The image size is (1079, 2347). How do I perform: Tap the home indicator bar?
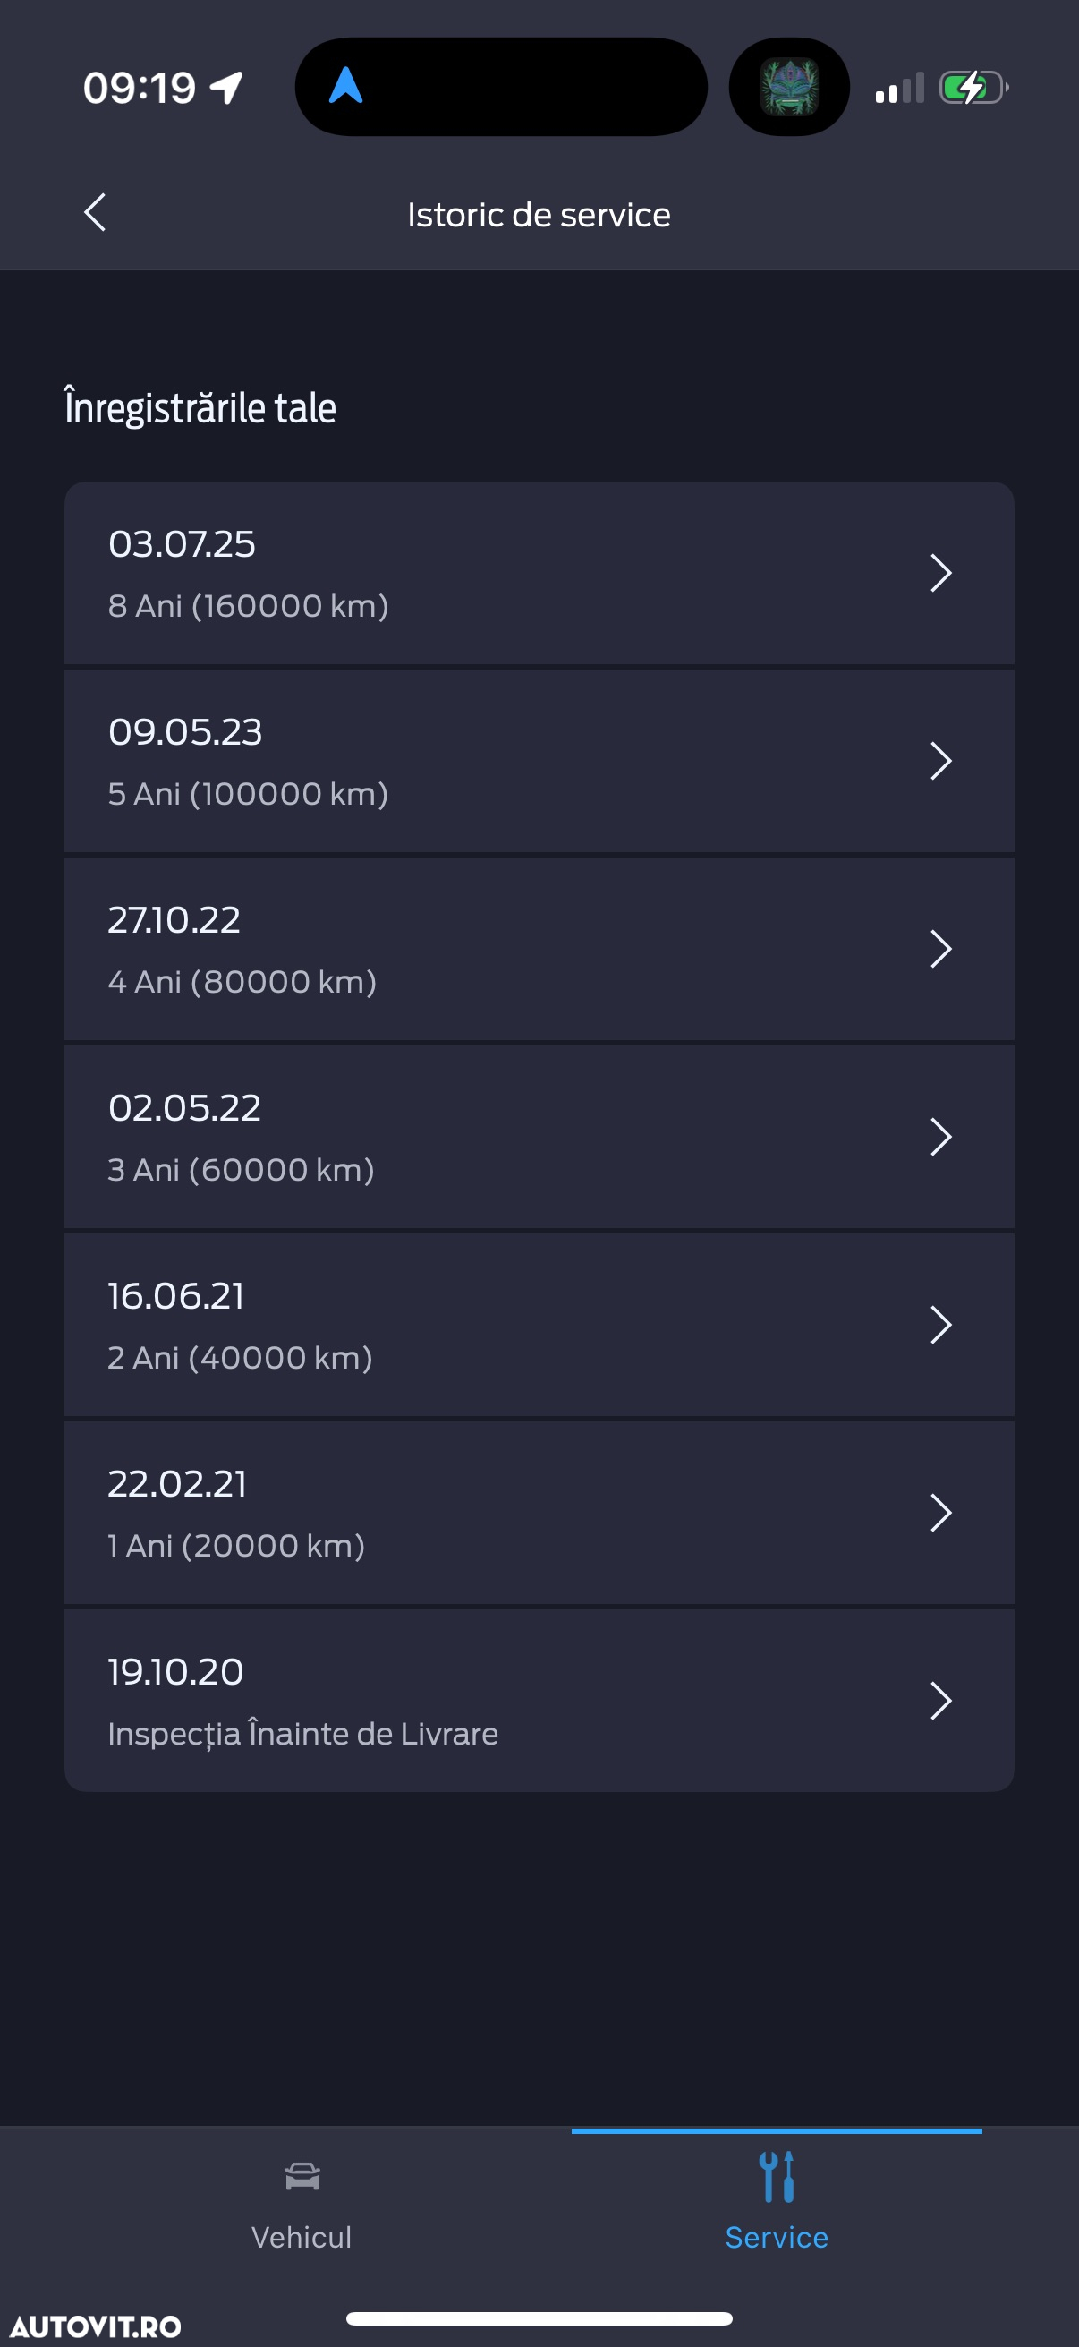click(x=539, y=2318)
